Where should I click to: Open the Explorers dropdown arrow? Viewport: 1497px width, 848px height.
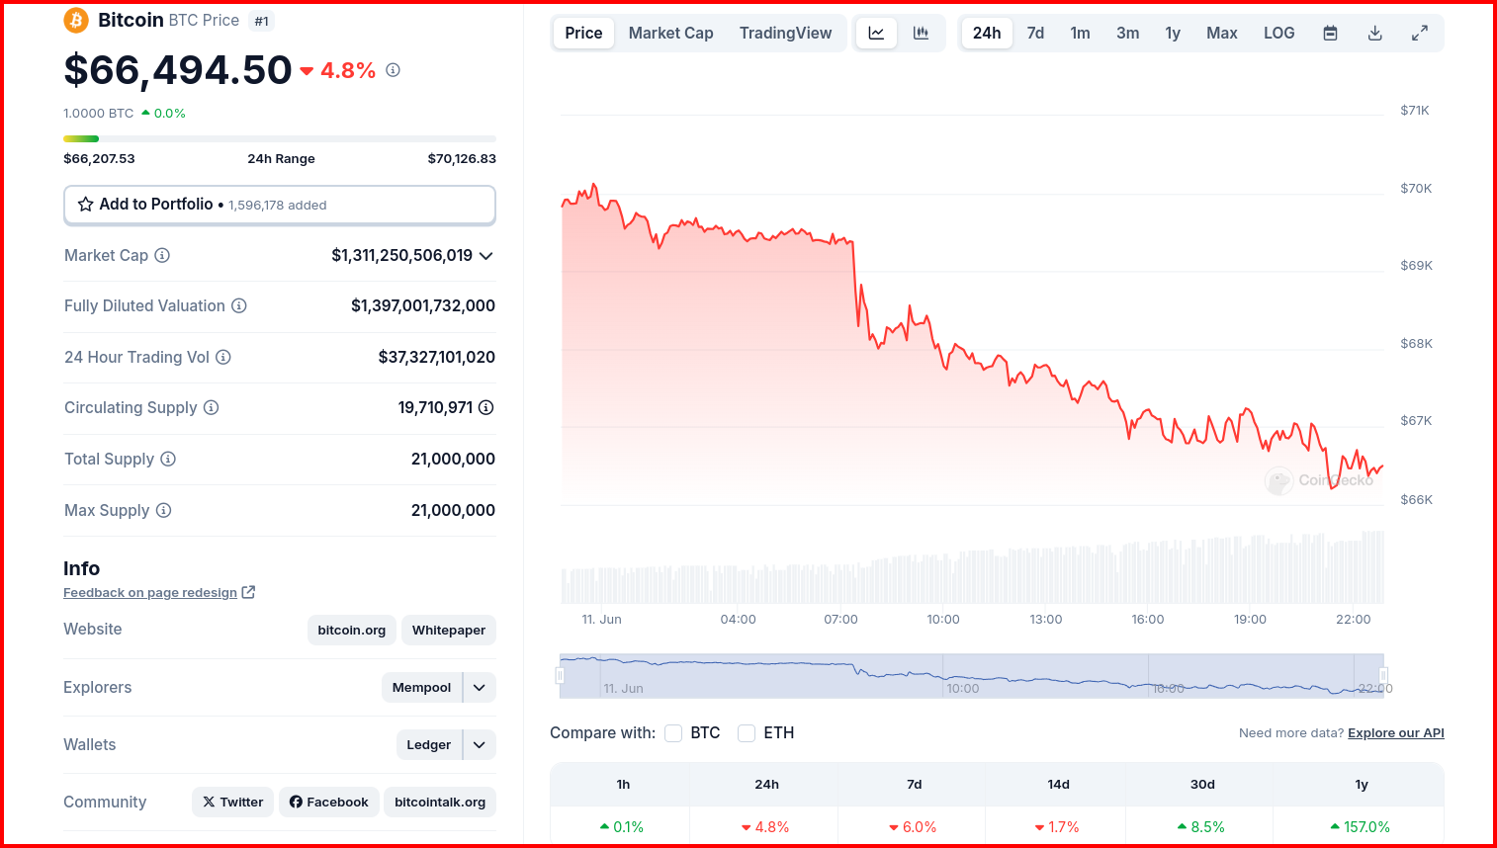[480, 687]
